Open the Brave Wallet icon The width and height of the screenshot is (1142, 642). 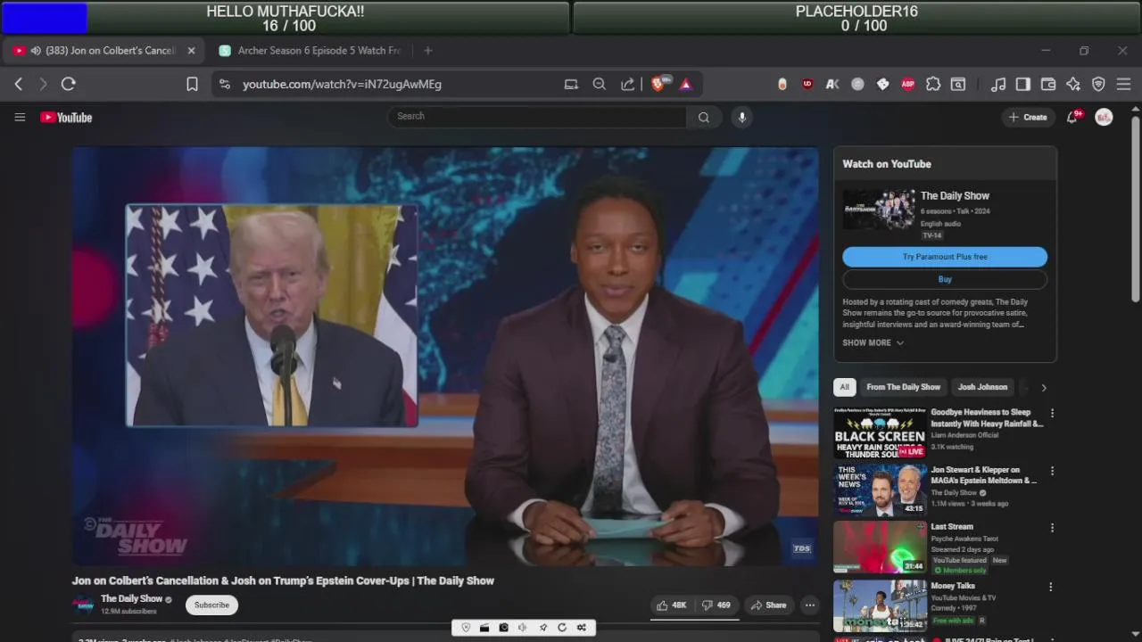[1048, 84]
